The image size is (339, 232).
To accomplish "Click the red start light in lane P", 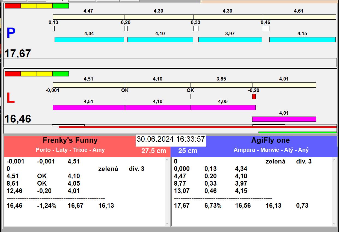I will (x=13, y=6).
